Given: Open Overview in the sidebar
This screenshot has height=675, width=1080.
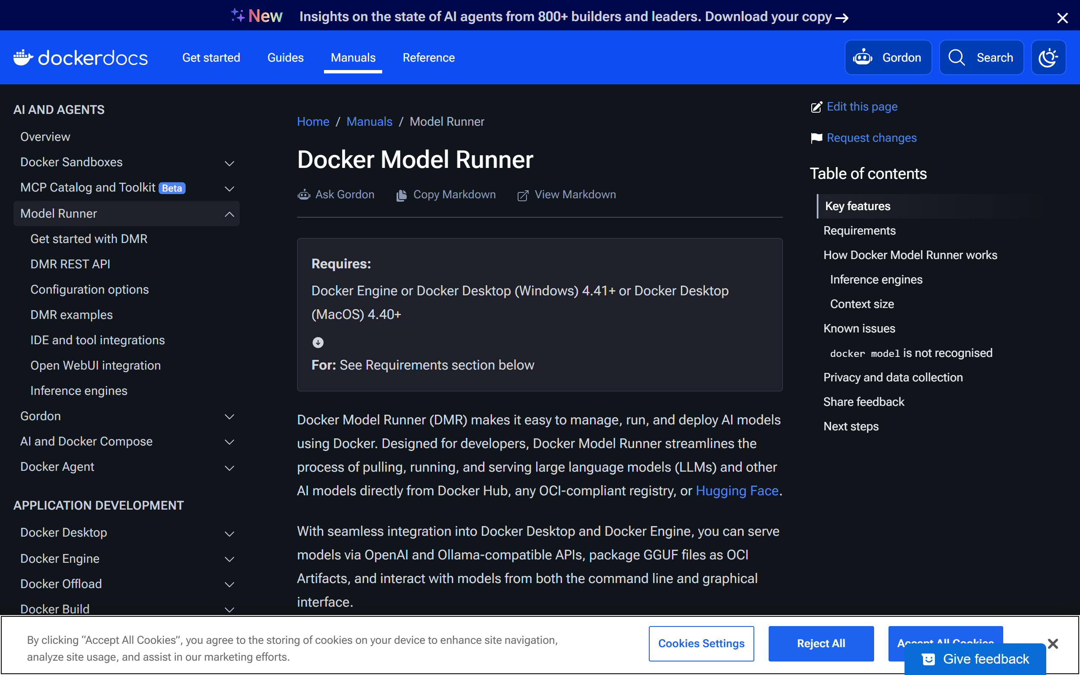Looking at the screenshot, I should [45, 137].
